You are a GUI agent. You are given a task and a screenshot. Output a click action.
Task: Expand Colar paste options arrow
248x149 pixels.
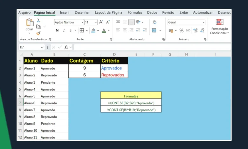tap(29, 33)
